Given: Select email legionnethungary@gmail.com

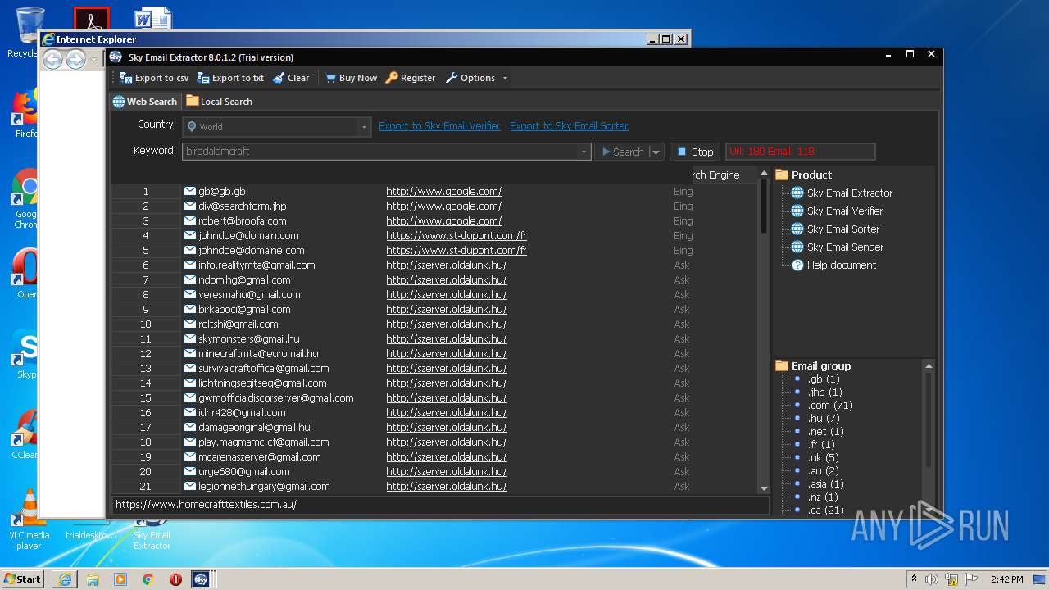Looking at the screenshot, I should 264,487.
